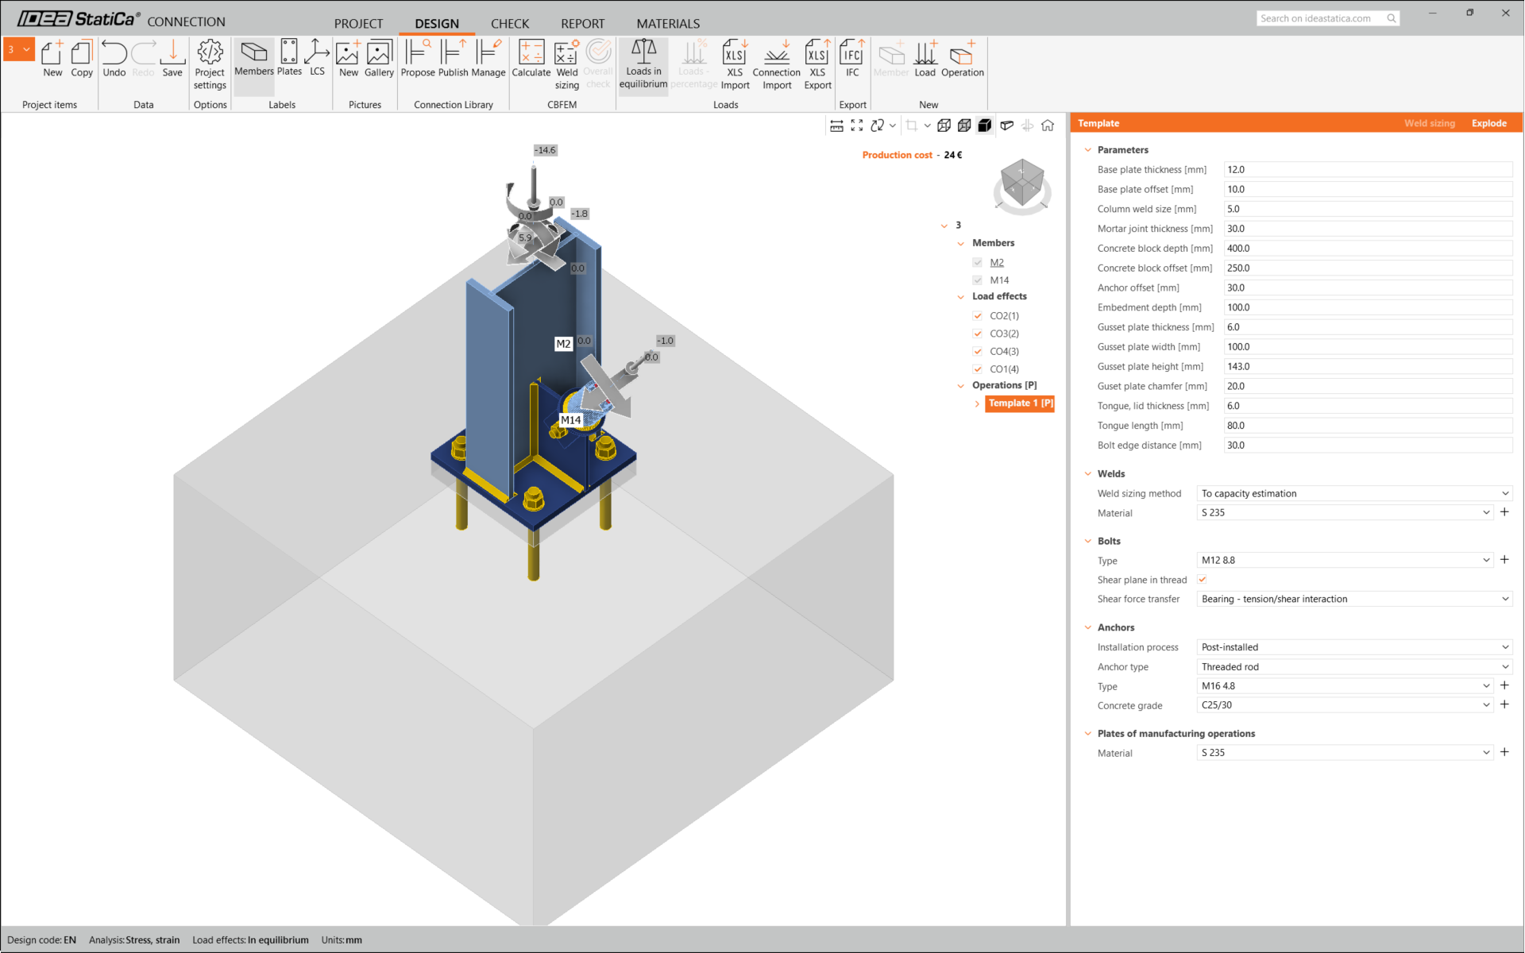Viewport: 1525px width, 953px height.
Task: Open the Weld sizing tool
Action: (566, 64)
